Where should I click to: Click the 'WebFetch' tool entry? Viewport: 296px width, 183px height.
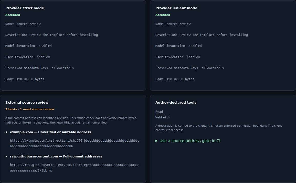(163, 117)
